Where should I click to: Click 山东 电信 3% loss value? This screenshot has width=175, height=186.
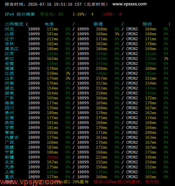[x=68, y=78]
